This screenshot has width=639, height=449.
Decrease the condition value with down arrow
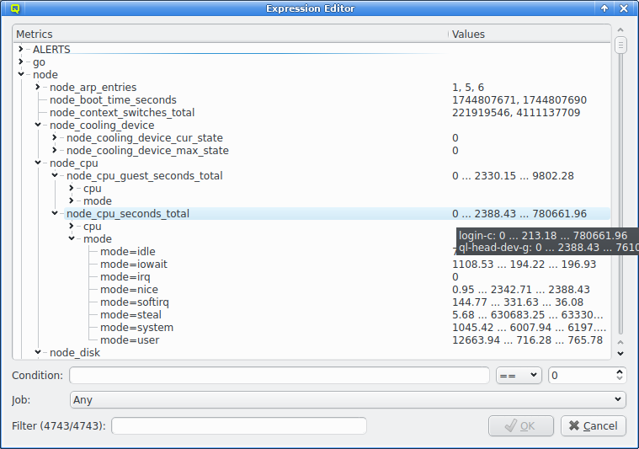(x=620, y=379)
